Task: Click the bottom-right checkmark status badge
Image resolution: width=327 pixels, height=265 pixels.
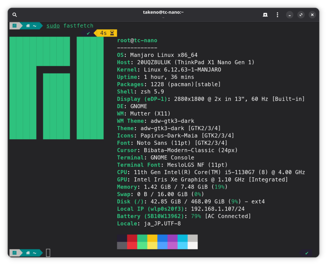Action: 306,253
